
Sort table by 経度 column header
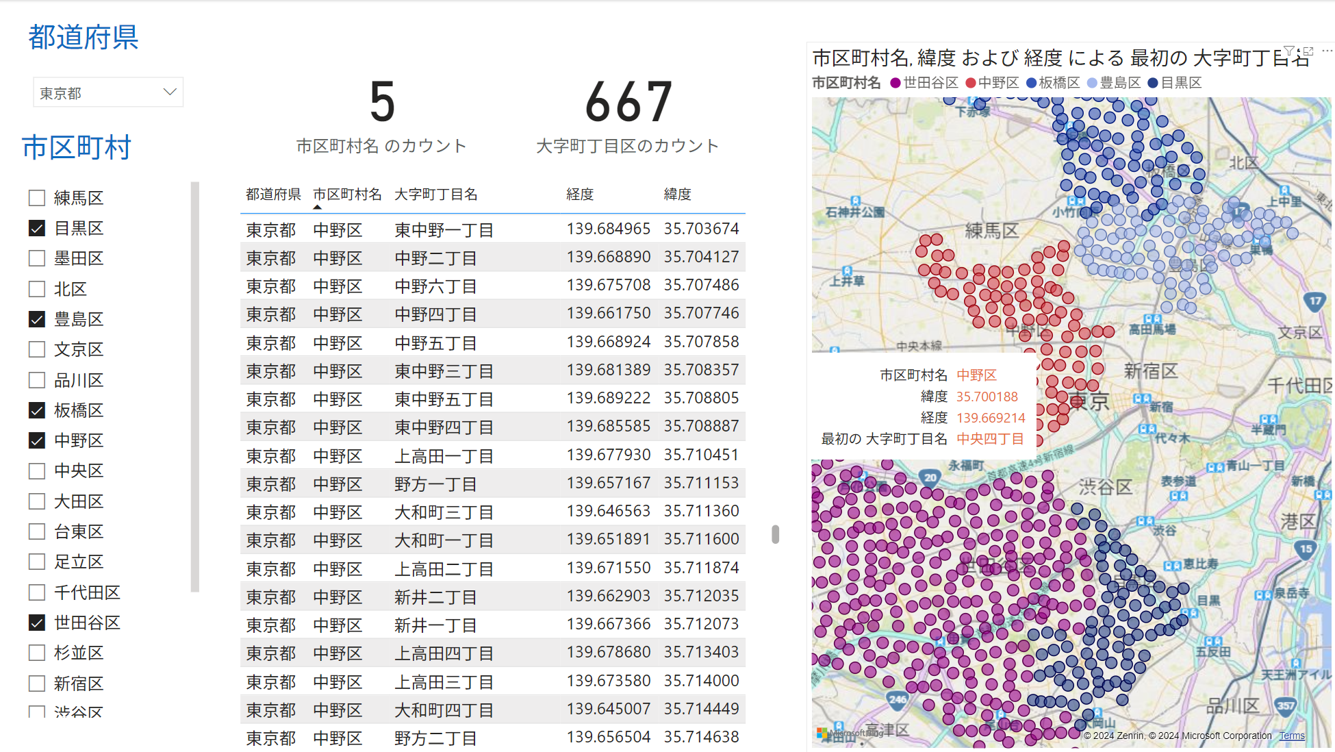click(x=579, y=195)
